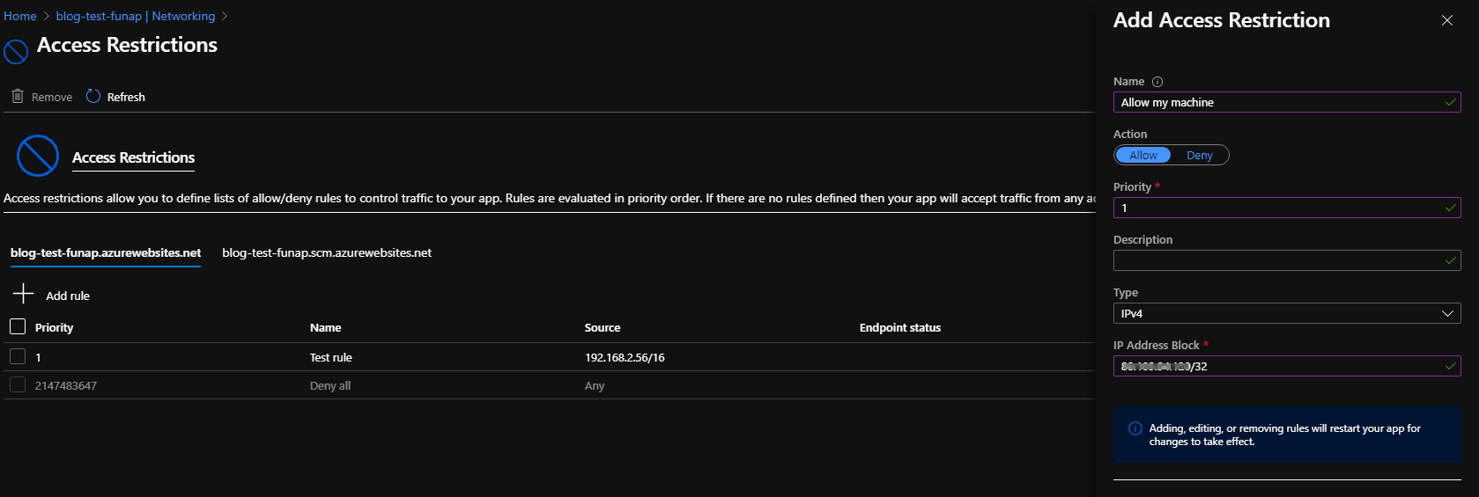Open the Type IPv4 dropdown
This screenshot has width=1479, height=497.
tap(1286, 314)
